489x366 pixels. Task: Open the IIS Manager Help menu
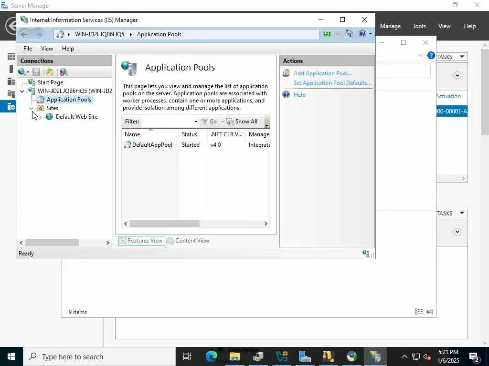68,49
